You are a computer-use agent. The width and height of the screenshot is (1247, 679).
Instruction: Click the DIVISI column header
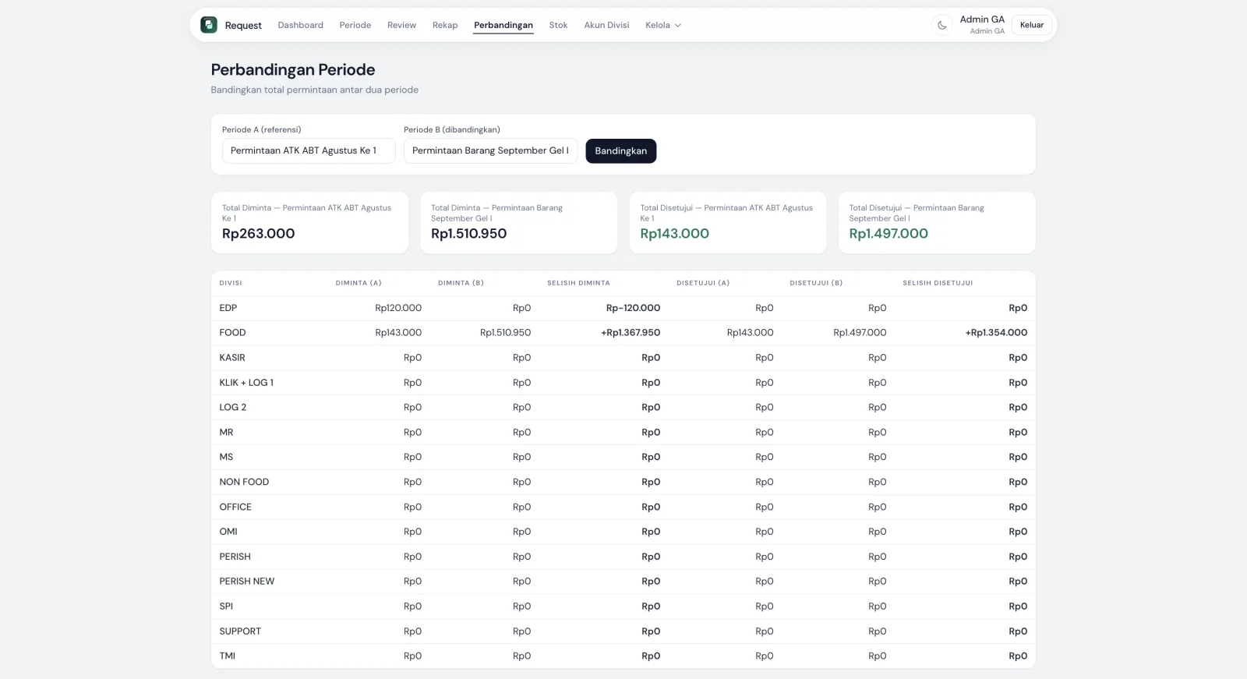[x=231, y=283]
